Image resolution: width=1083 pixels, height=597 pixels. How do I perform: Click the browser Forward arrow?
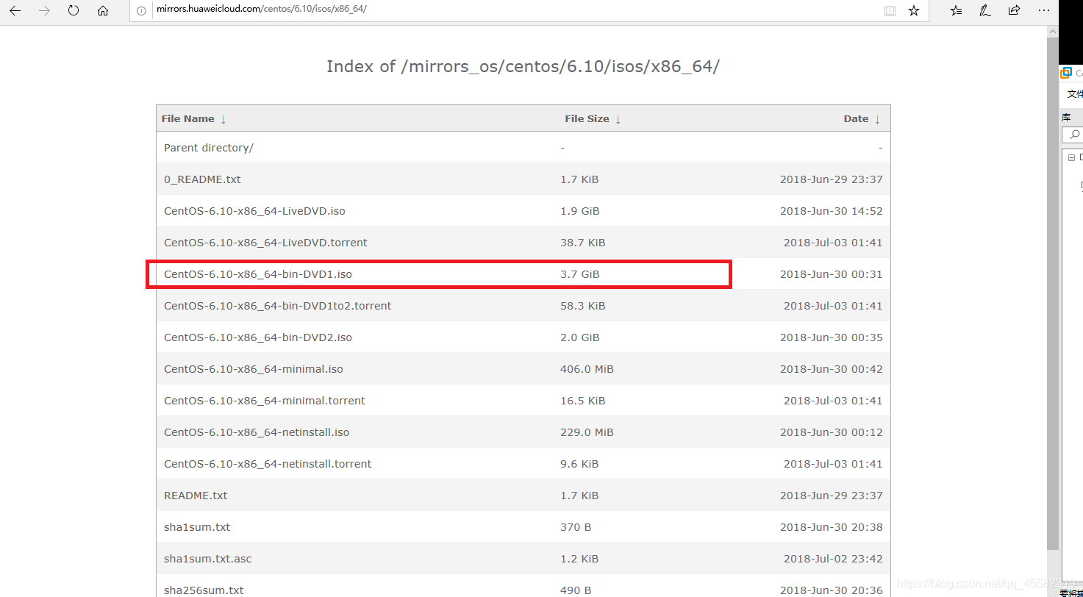click(x=44, y=11)
